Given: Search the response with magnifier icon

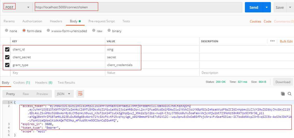Looking at the screenshot, I should (x=290, y=94).
